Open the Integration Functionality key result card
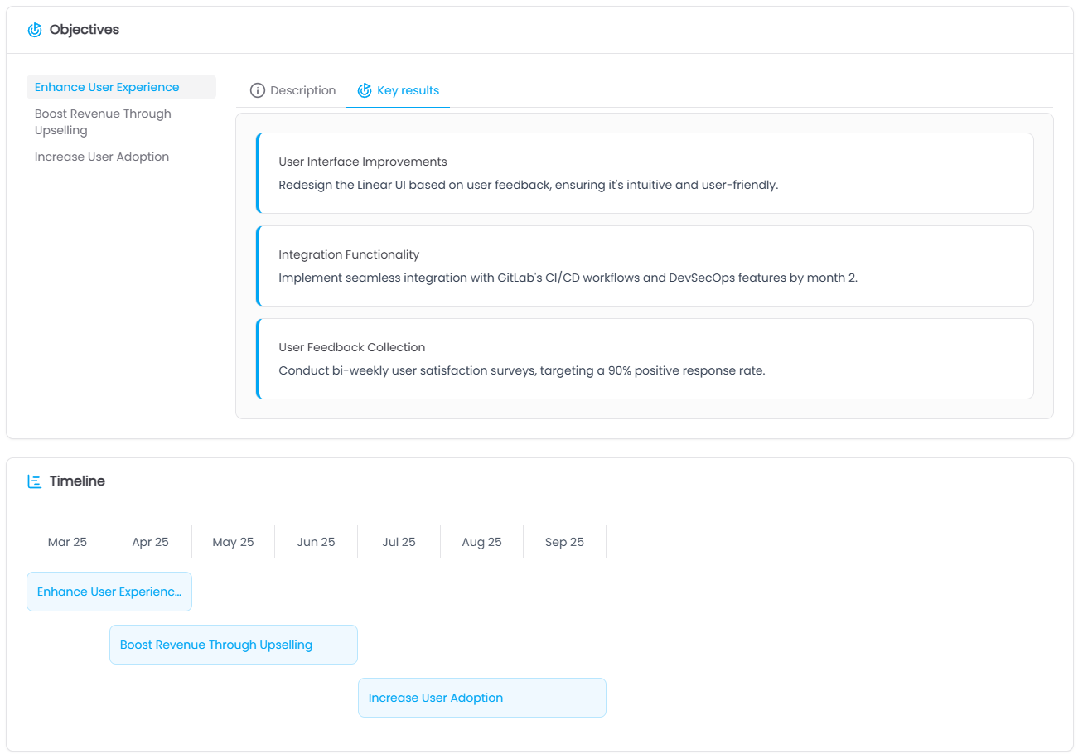 (645, 266)
